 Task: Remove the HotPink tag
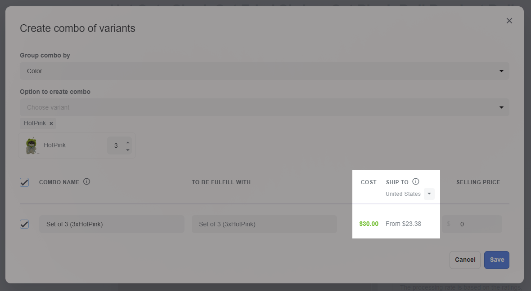tap(51, 123)
